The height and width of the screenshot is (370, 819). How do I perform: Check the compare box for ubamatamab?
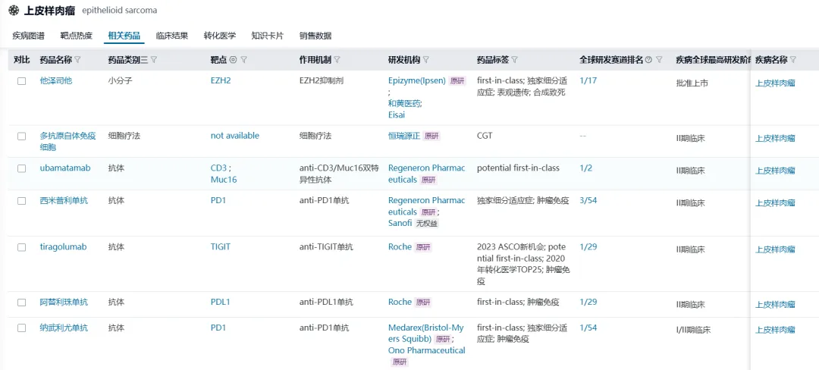(22, 168)
